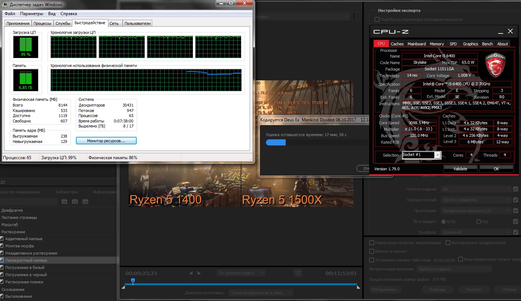This screenshot has width=521, height=301.
Task: Click the Validate button in CPU-Z
Action: pyautogui.click(x=460, y=169)
